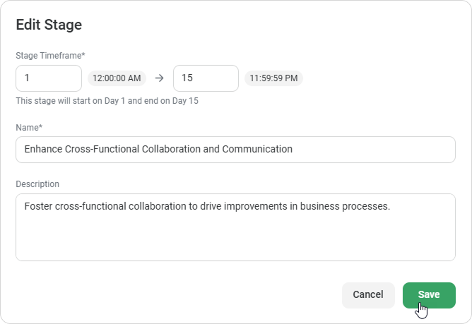The height and width of the screenshot is (324, 472).
Task: Cancel editing the stage
Action: pos(367,295)
